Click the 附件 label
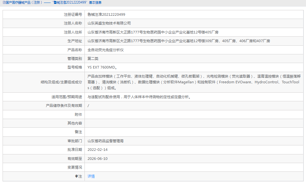 click(x=78, y=115)
